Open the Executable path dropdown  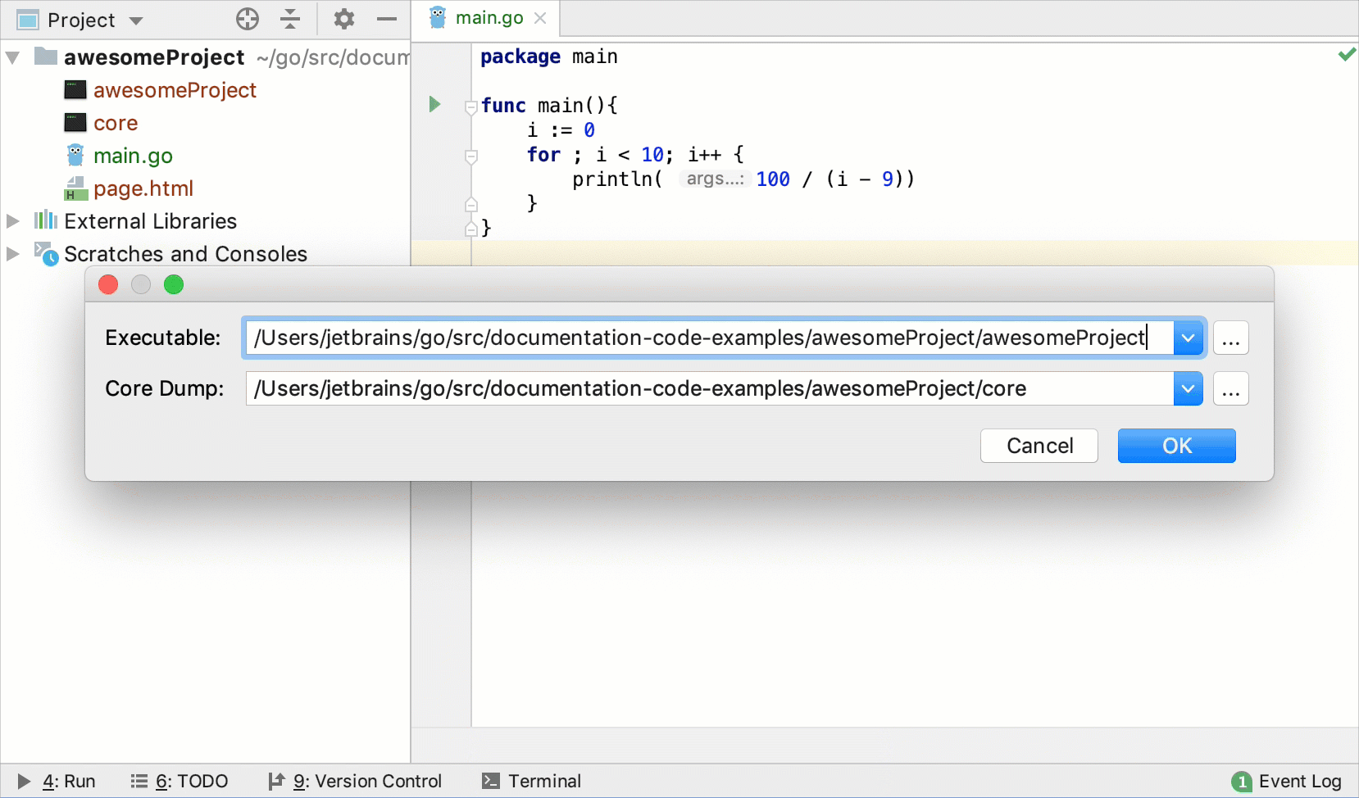1189,337
